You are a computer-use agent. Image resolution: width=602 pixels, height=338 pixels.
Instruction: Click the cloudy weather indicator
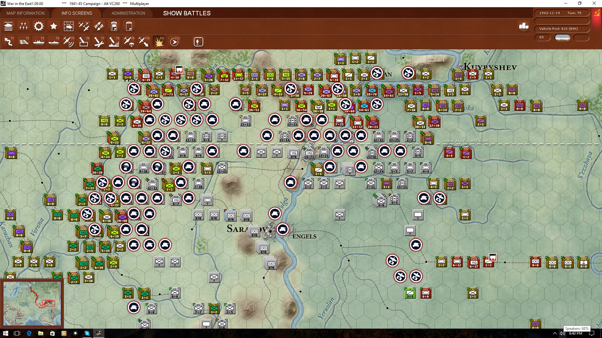[x=562, y=38]
